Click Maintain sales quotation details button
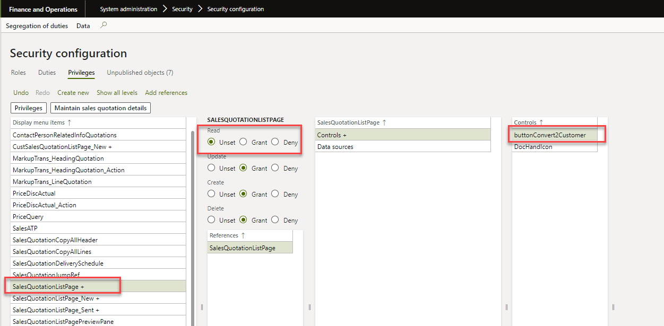664x326 pixels. 101,108
